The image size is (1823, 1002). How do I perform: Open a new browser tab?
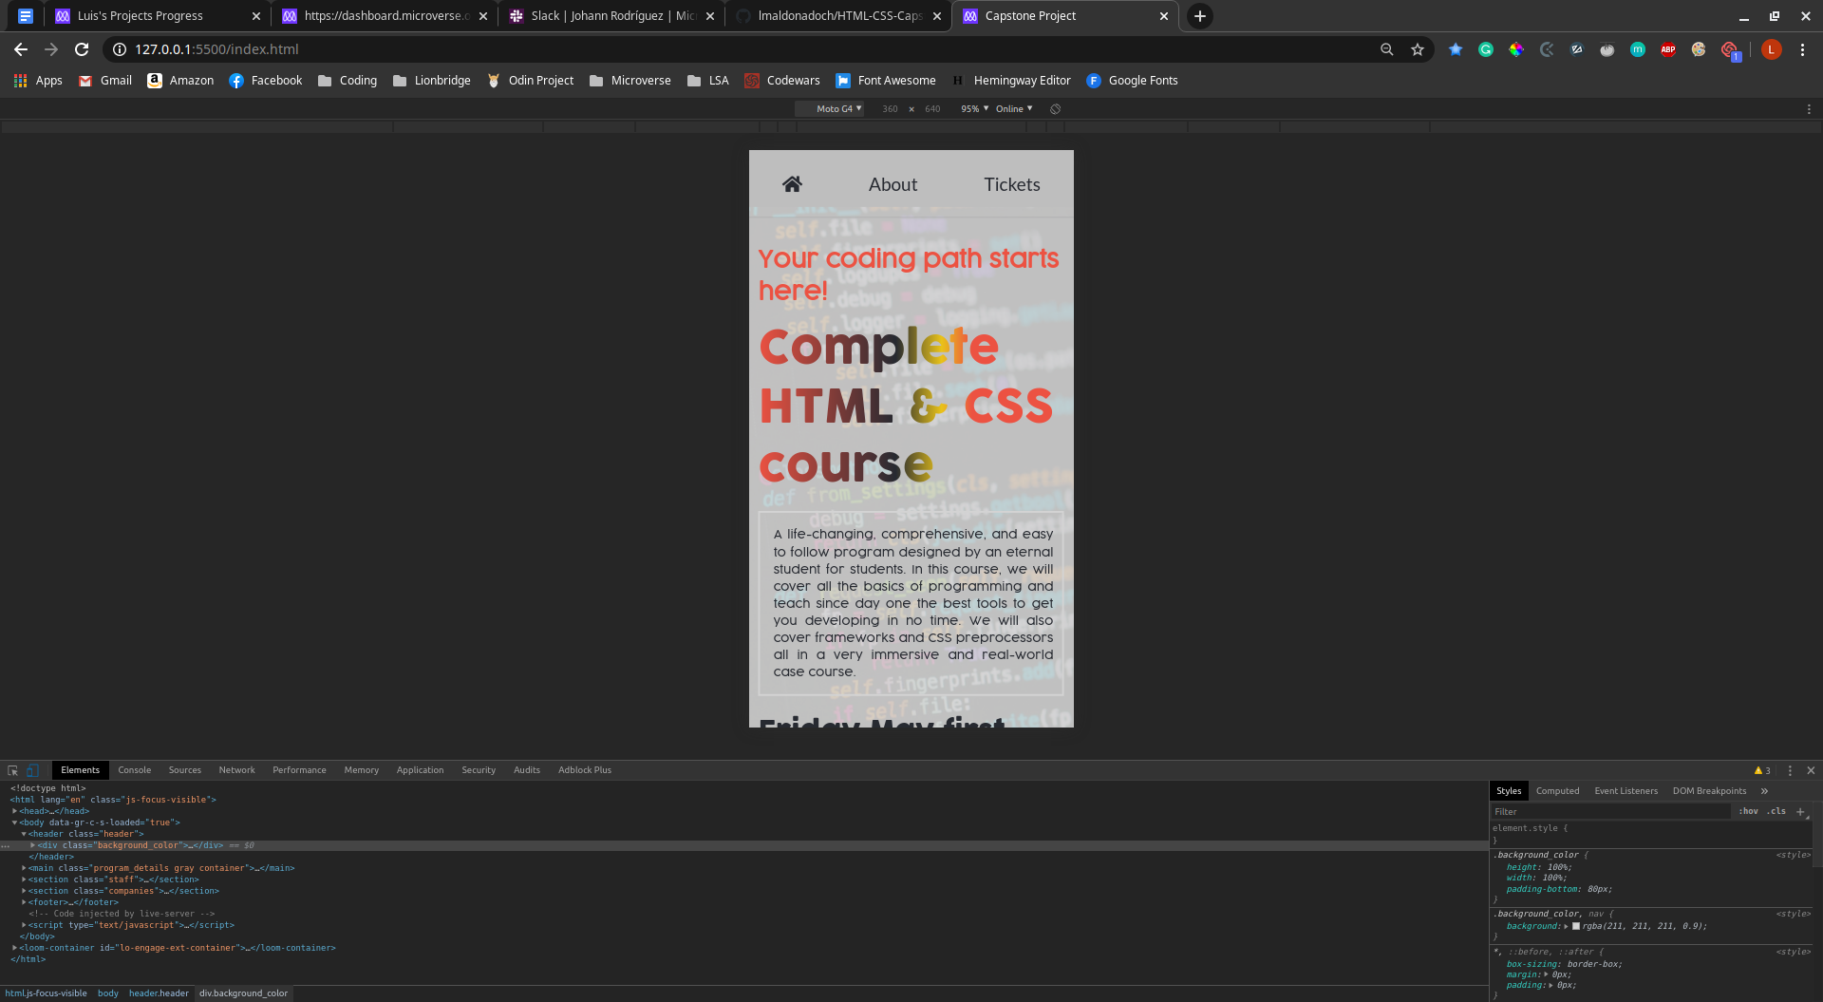tap(1200, 16)
